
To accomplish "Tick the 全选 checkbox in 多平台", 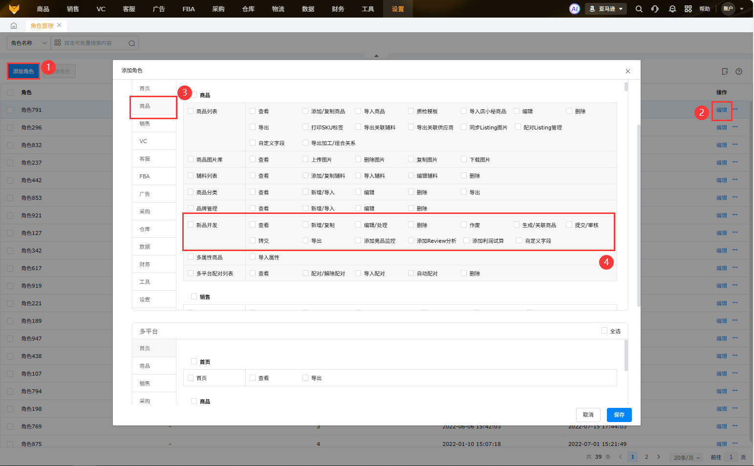I will 604,331.
